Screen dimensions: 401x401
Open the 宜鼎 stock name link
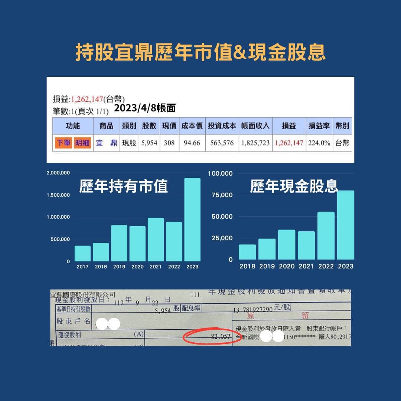(x=107, y=143)
